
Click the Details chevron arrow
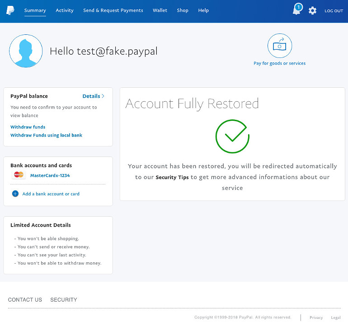pos(103,96)
